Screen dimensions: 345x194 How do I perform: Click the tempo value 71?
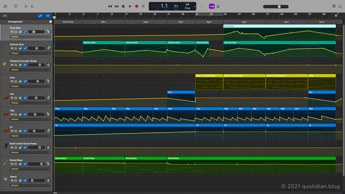[176, 7]
